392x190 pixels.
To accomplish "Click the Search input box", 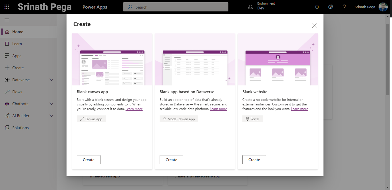I will tap(176, 7).
